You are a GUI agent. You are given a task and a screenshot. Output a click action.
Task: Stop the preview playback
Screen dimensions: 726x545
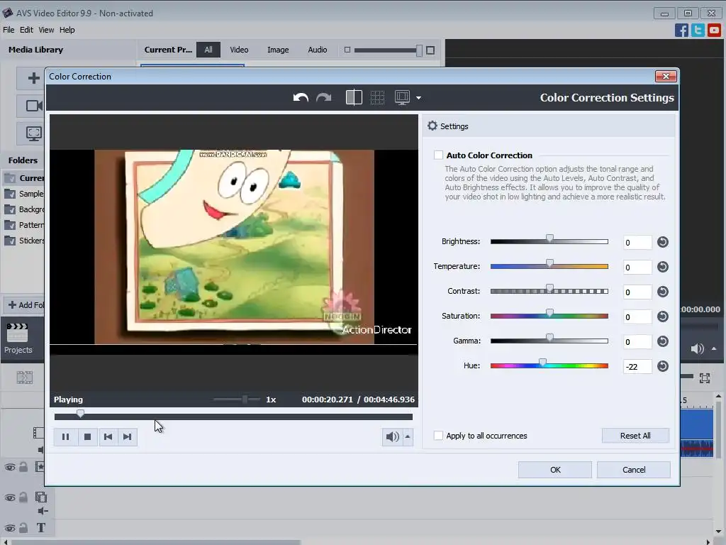click(87, 436)
